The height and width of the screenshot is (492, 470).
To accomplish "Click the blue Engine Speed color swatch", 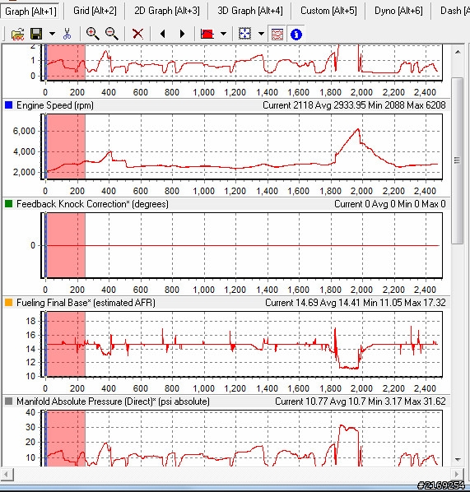I will coord(9,105).
